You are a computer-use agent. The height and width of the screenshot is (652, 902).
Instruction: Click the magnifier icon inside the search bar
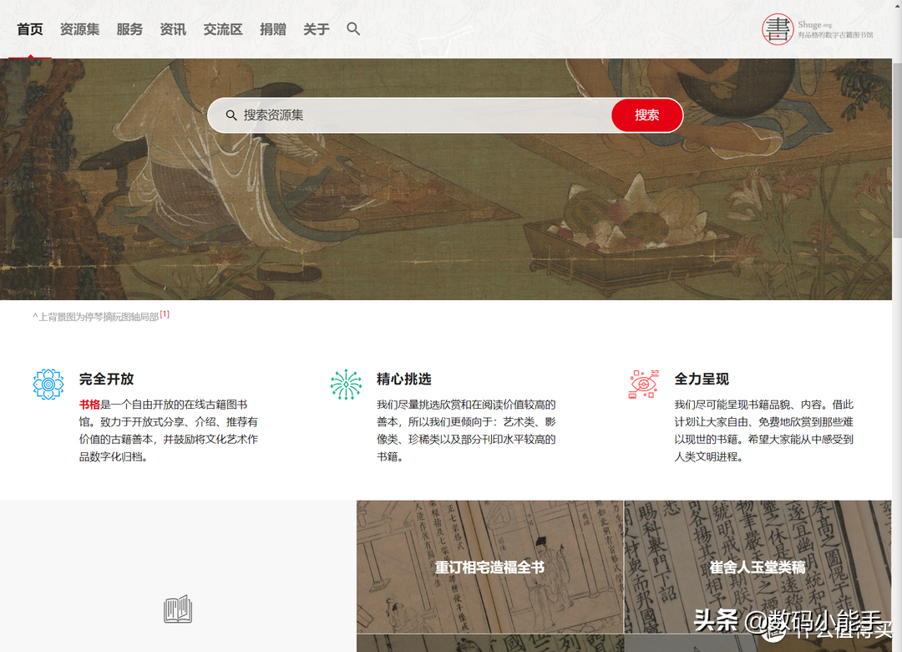point(231,115)
